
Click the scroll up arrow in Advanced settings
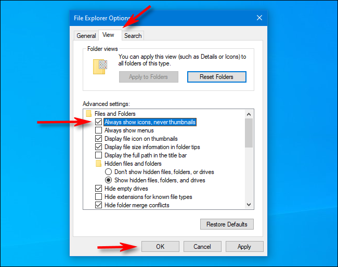click(x=249, y=114)
